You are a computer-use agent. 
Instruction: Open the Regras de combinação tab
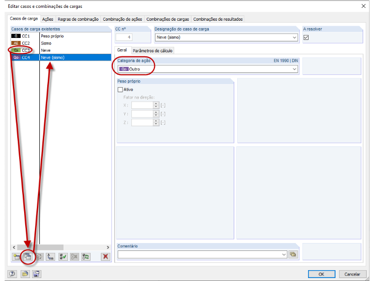point(78,19)
